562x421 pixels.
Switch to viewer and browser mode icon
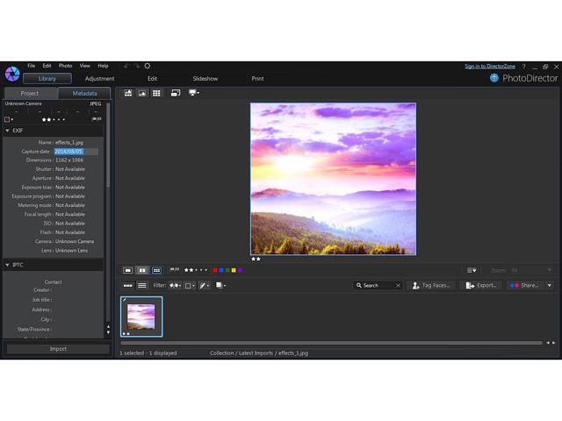tap(128, 93)
